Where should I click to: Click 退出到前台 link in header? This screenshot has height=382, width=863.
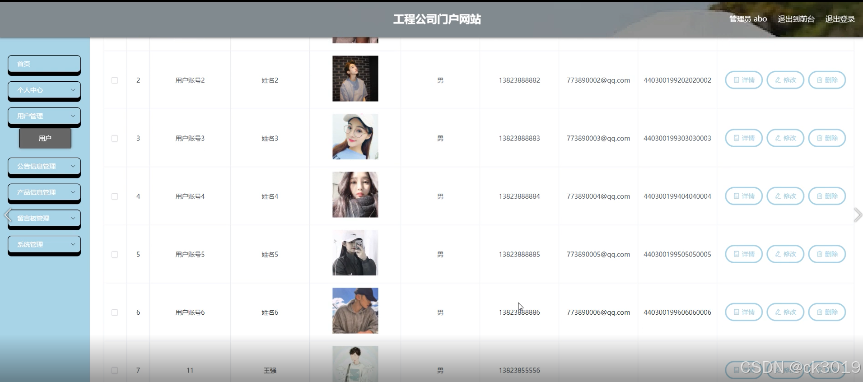pyautogui.click(x=796, y=19)
